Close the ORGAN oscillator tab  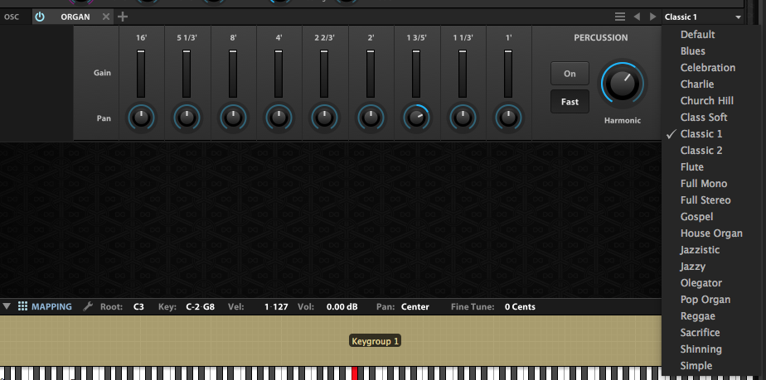point(106,17)
